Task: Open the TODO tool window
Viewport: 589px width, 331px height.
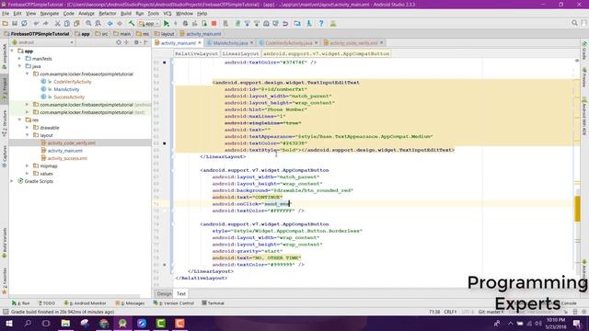Action: click(x=47, y=302)
